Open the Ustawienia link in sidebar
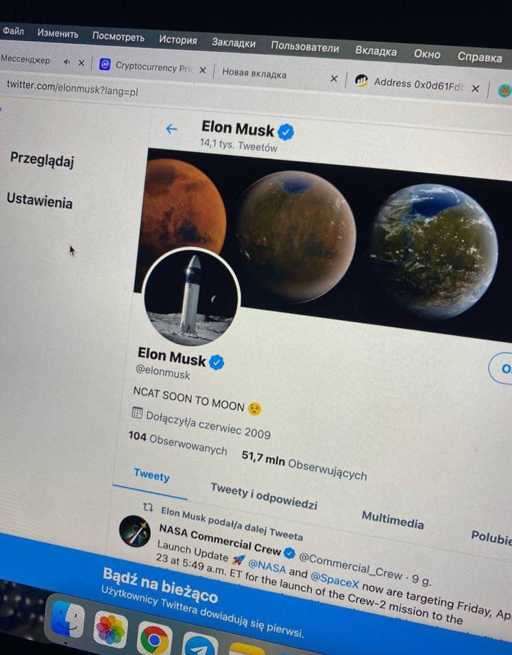Viewport: 512px width, 655px height. click(40, 200)
